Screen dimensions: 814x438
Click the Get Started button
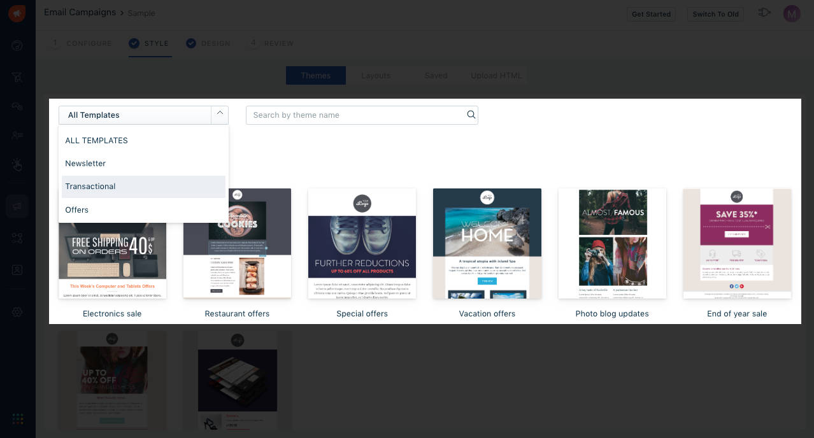(x=651, y=14)
